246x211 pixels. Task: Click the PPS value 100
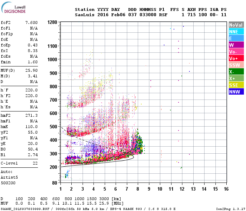[203, 15]
